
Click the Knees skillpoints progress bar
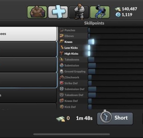[116, 42]
